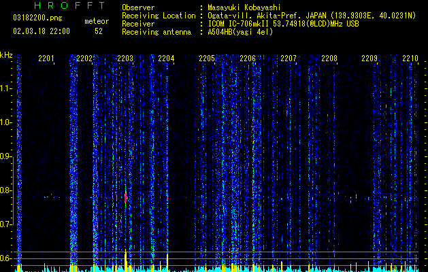The width and height of the screenshot is (428, 272).
Task: Click the 1.0 kHz axis tick label
Action: click(6, 122)
